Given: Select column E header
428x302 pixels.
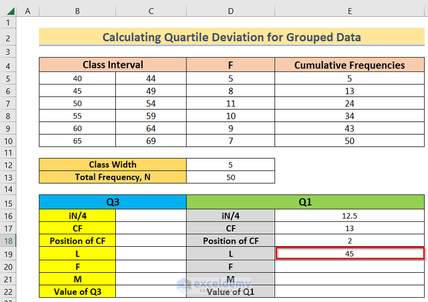Looking at the screenshot, I should click(x=350, y=11).
